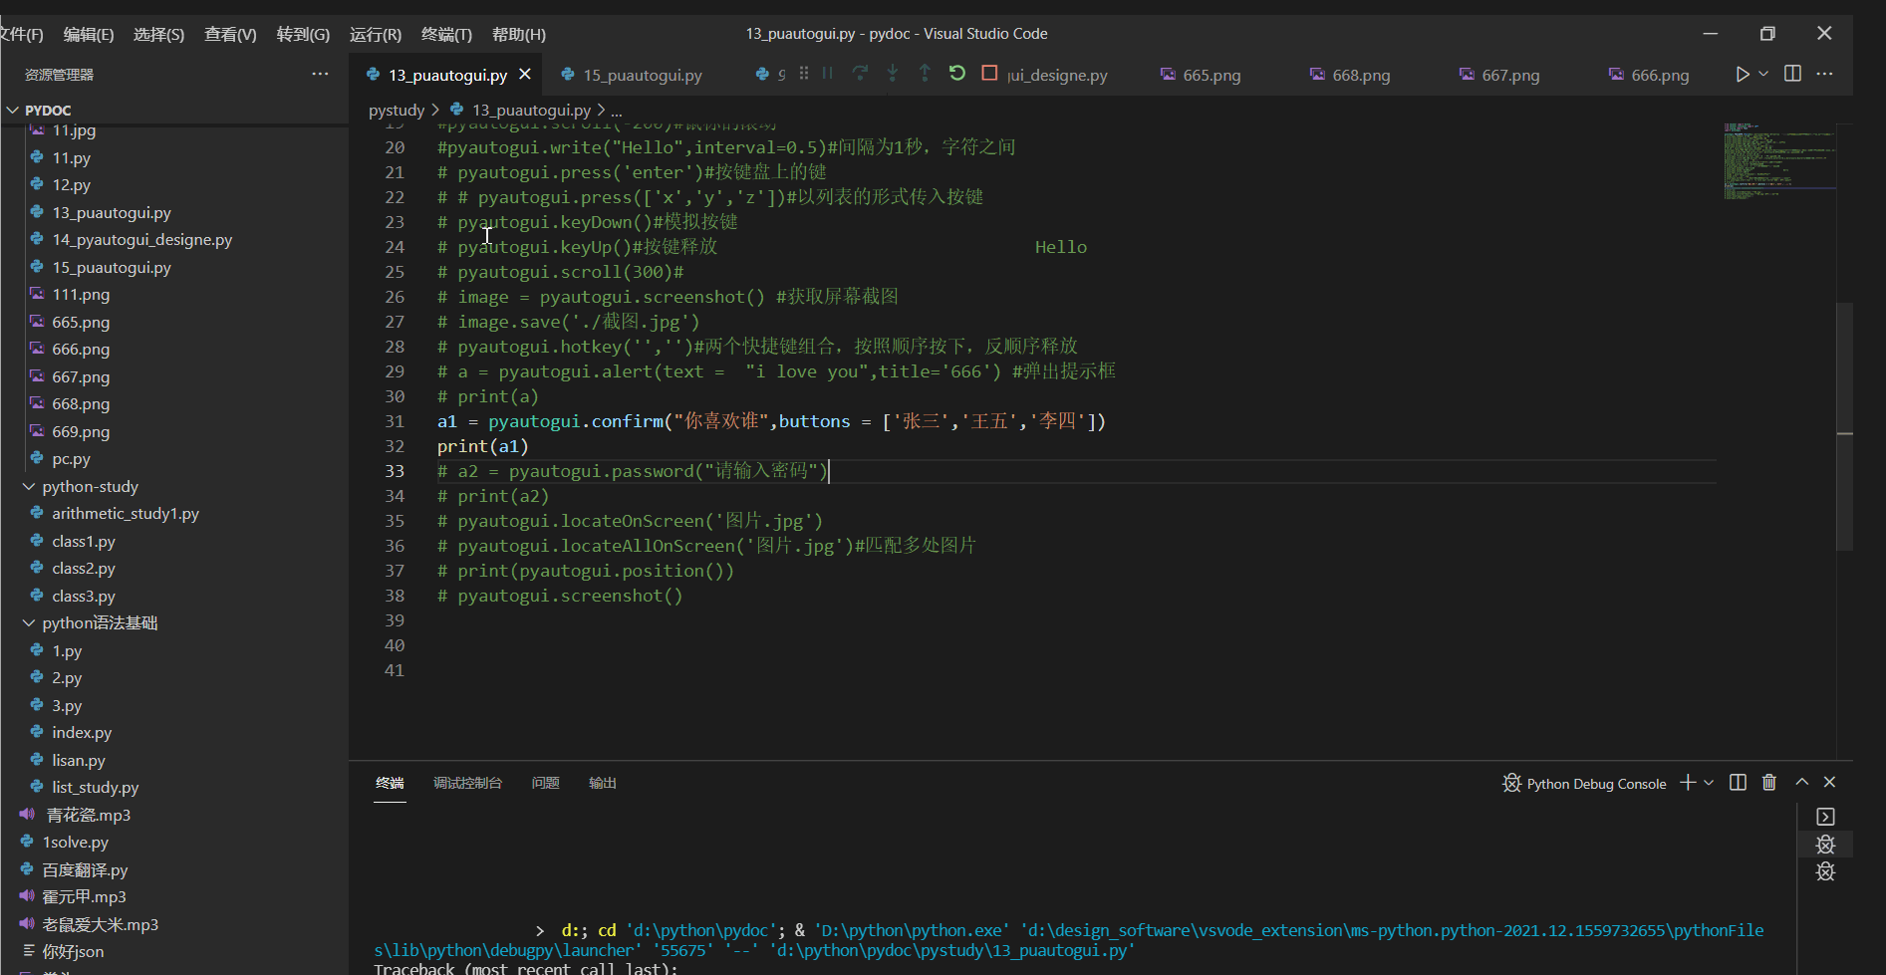This screenshot has width=1886, height=975.
Task: Open the 111.png image file
Action: (x=81, y=295)
